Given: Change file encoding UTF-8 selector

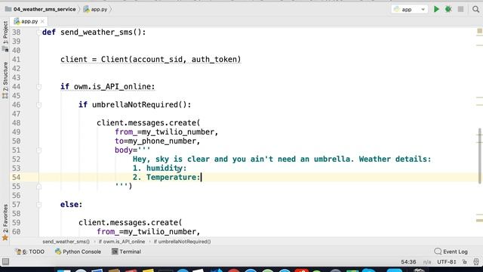Looking at the screenshot, I should (446, 262).
